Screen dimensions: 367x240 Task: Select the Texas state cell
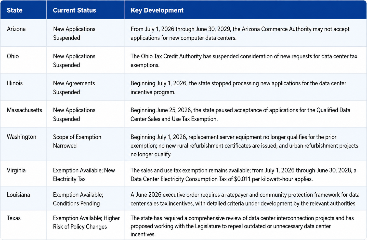point(23,225)
